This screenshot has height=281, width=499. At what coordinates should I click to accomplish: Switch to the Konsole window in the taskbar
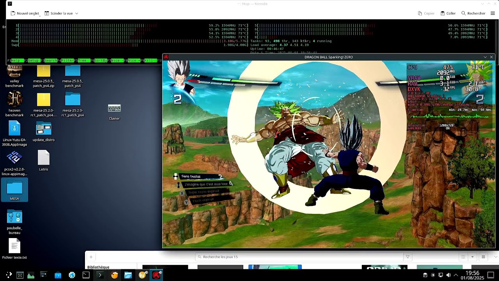(100, 275)
